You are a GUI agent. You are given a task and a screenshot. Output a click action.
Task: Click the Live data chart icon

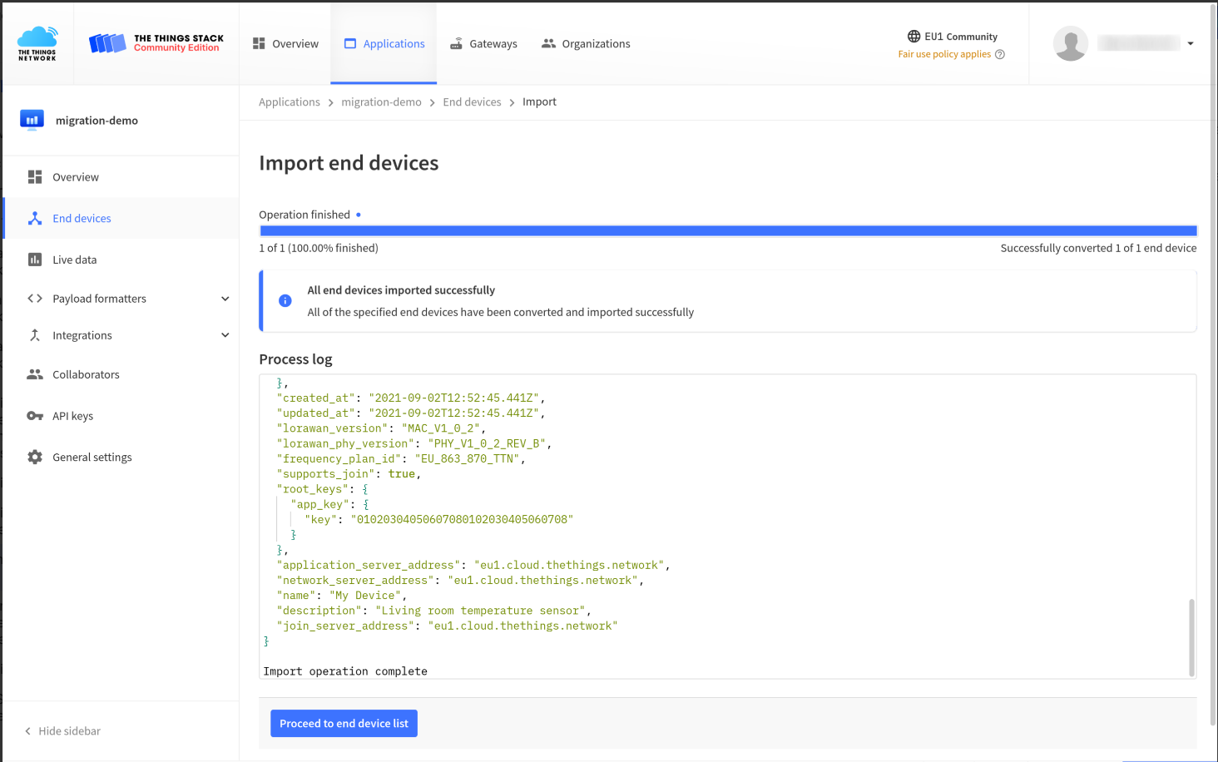35,260
